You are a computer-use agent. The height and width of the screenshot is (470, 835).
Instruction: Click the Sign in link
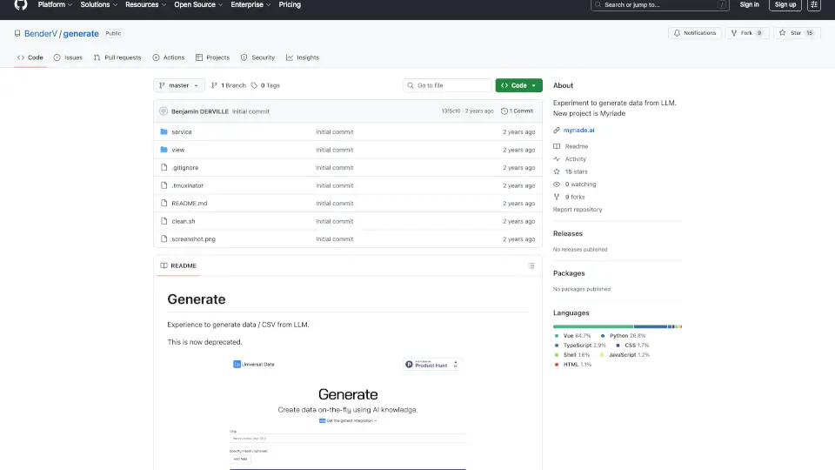(x=749, y=5)
